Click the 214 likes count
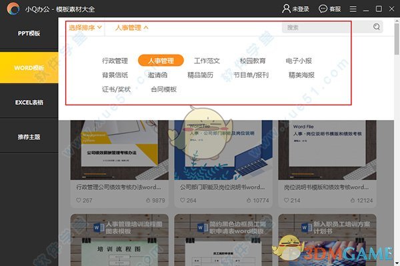Screen dimensions: 400x266 [x=295, y=200]
